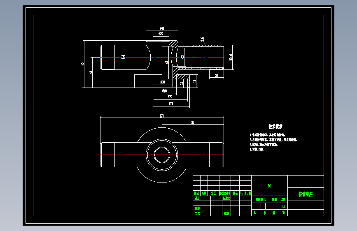This screenshot has height=231, width=357.
Task: Select technical requirement line 3 about pressure test
Action: point(264,145)
